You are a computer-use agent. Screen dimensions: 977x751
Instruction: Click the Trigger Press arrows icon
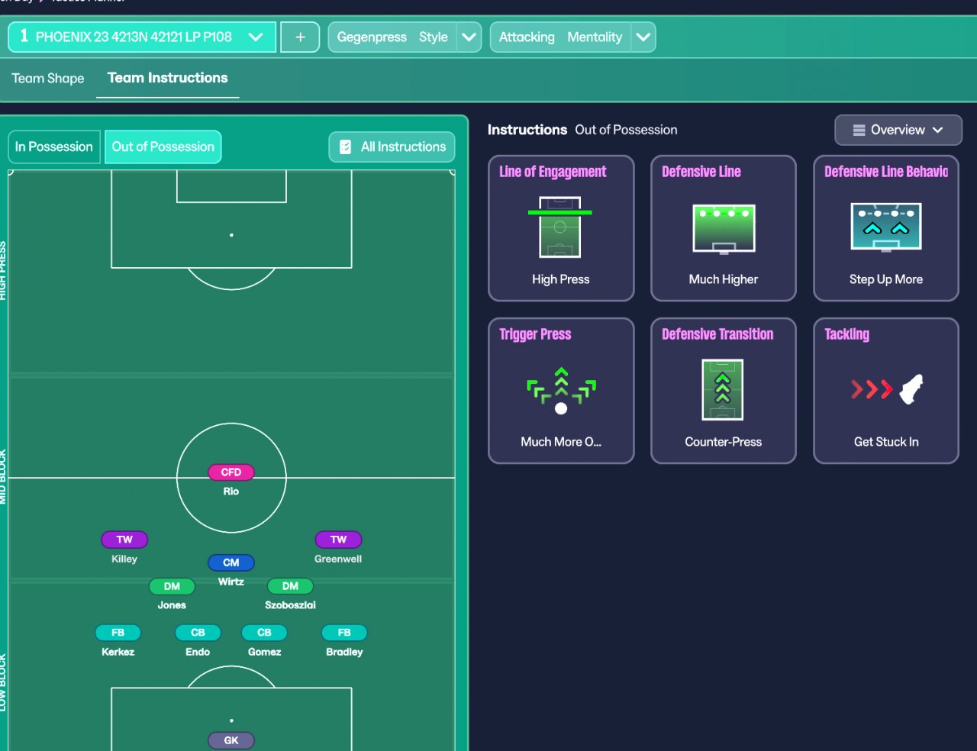pyautogui.click(x=561, y=391)
